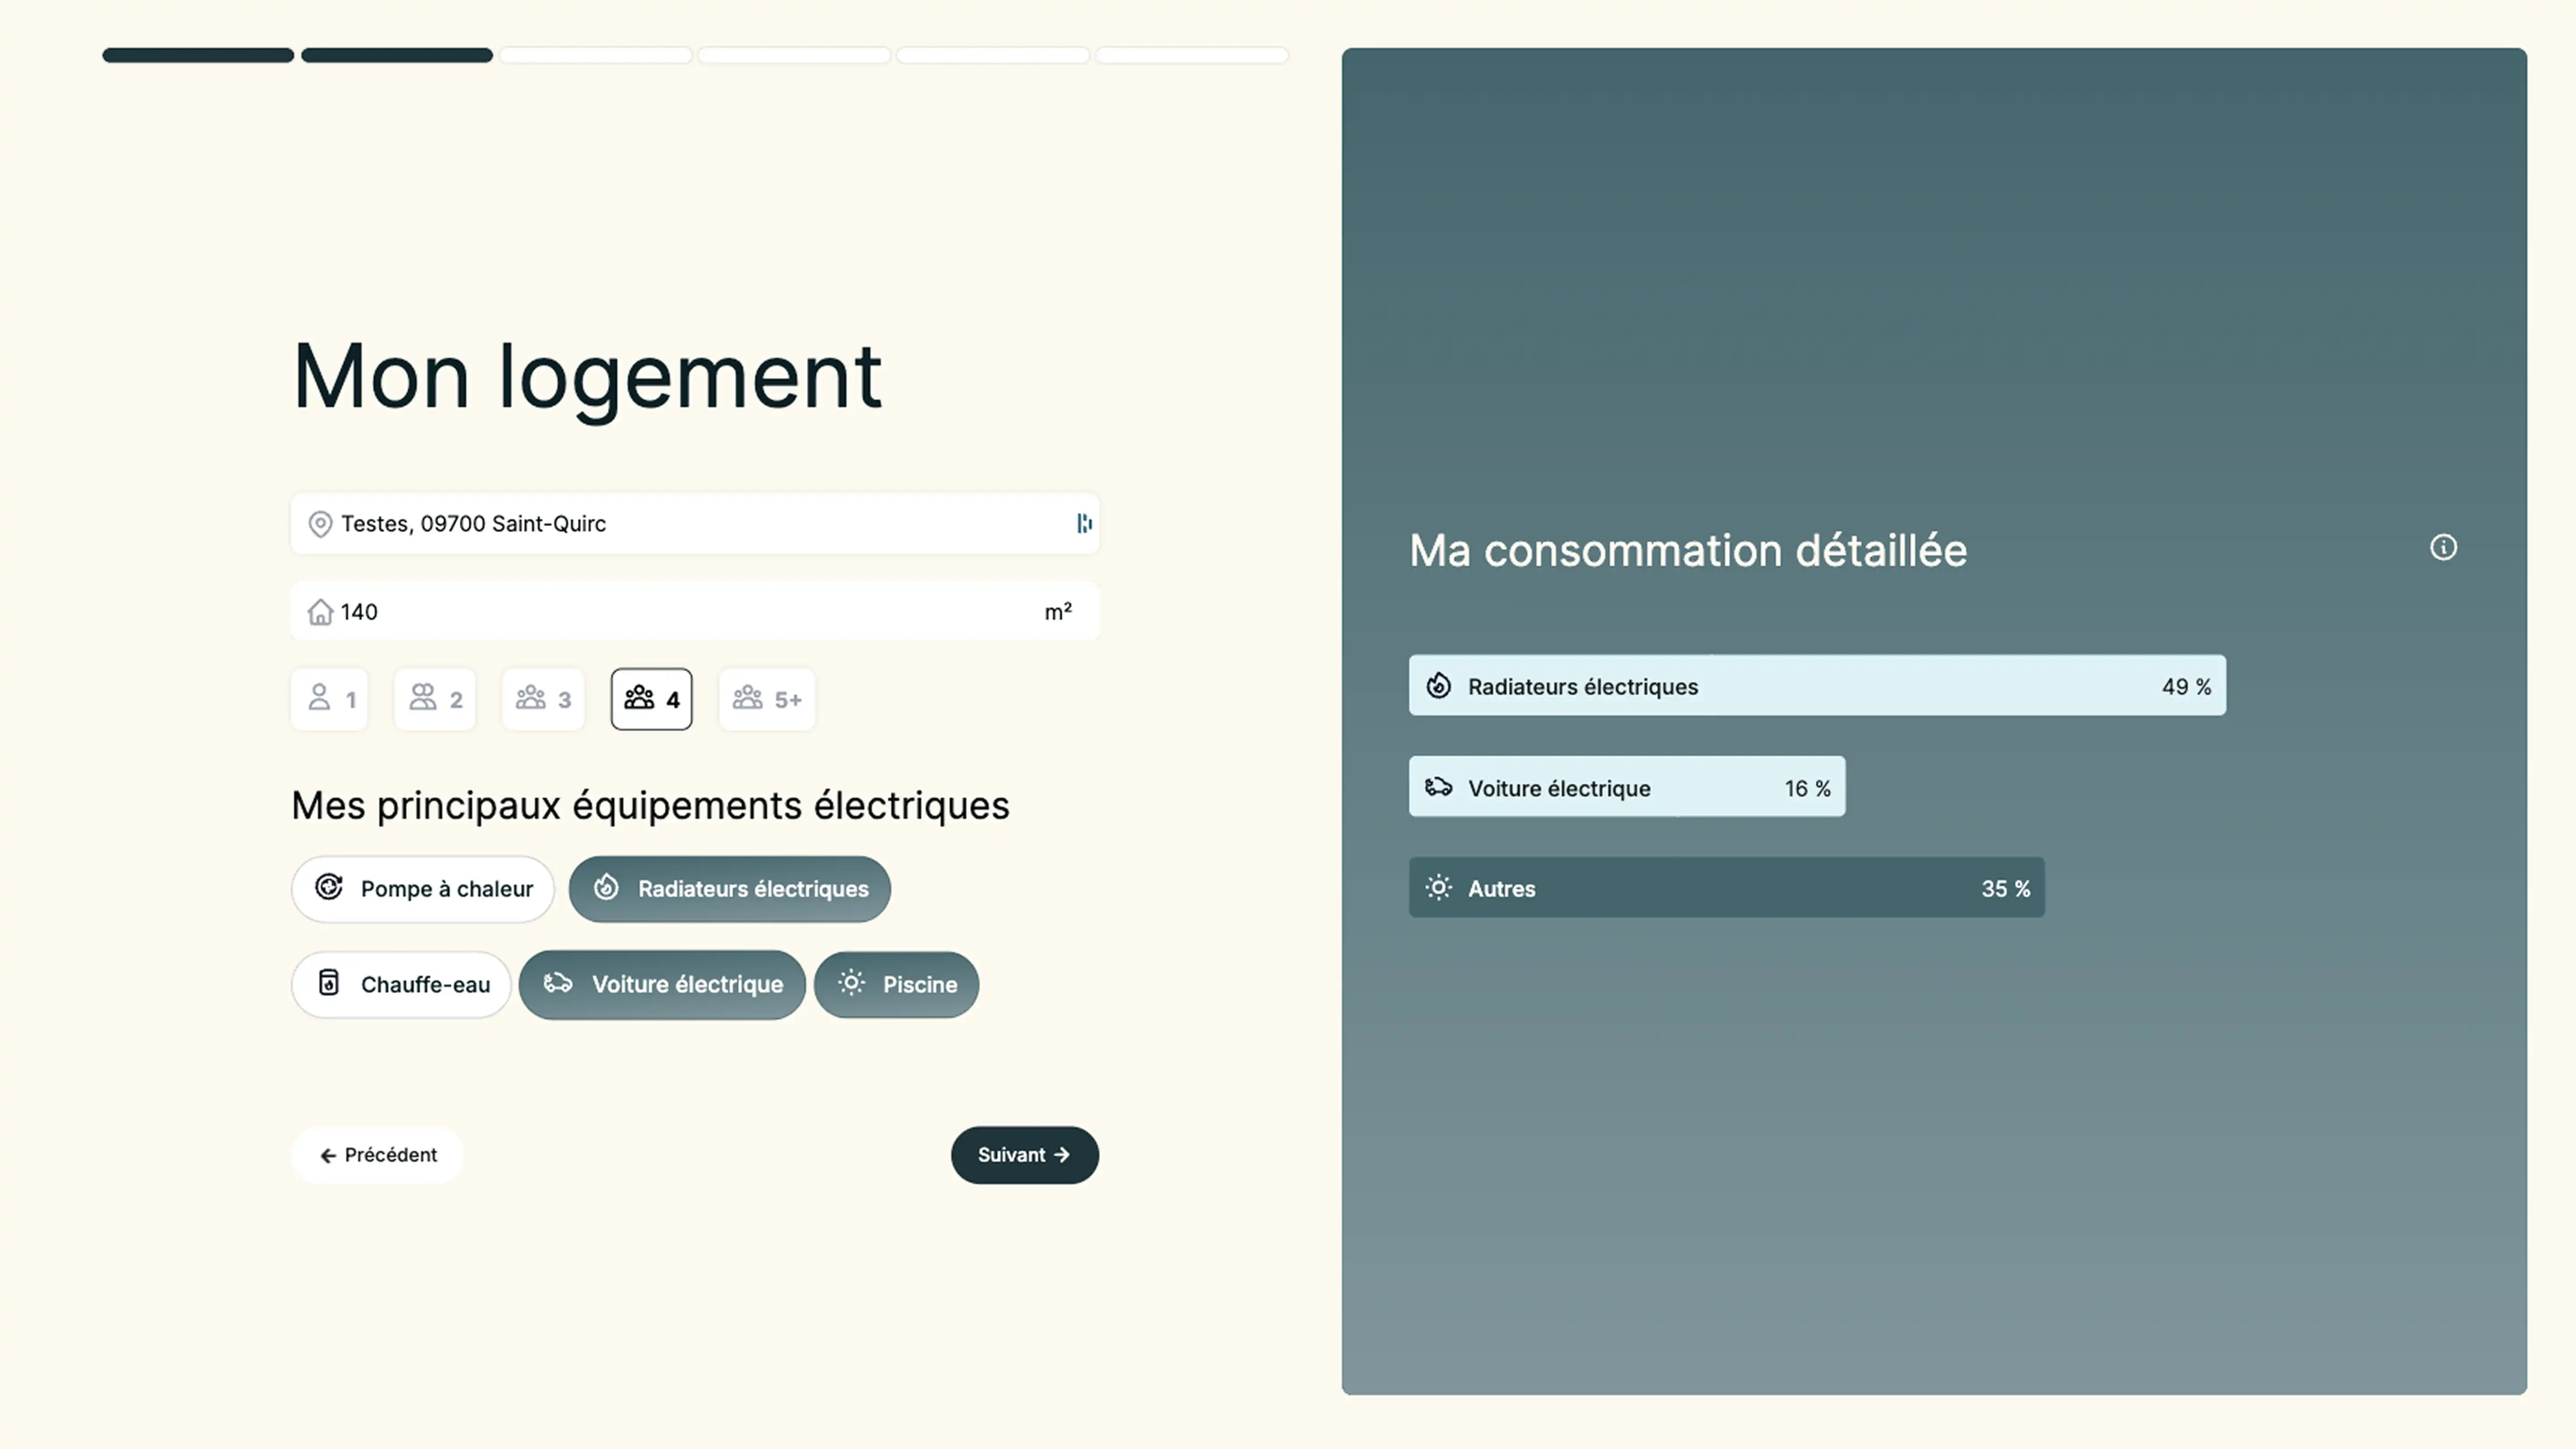Deselect Radiateurs électriques equipment chip

(x=730, y=889)
